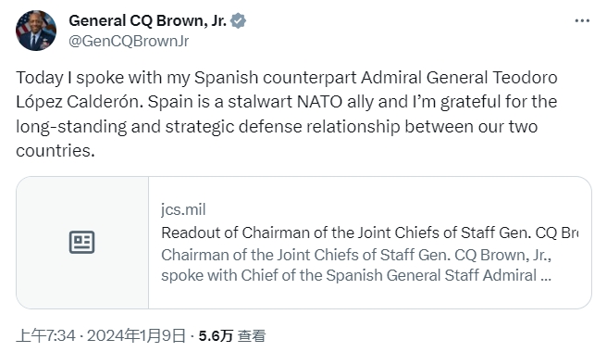Viewport: 607px width, 352px height.
Task: Open the three-dot more options menu
Action: (x=582, y=20)
